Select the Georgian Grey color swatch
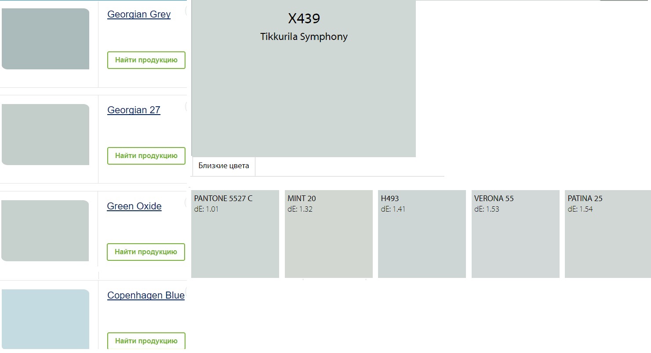This screenshot has height=353, width=651. (45, 39)
